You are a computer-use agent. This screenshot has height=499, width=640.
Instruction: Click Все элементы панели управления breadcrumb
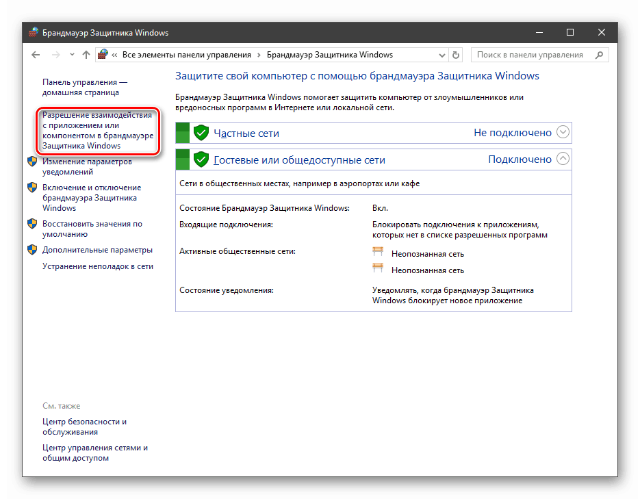tap(186, 55)
